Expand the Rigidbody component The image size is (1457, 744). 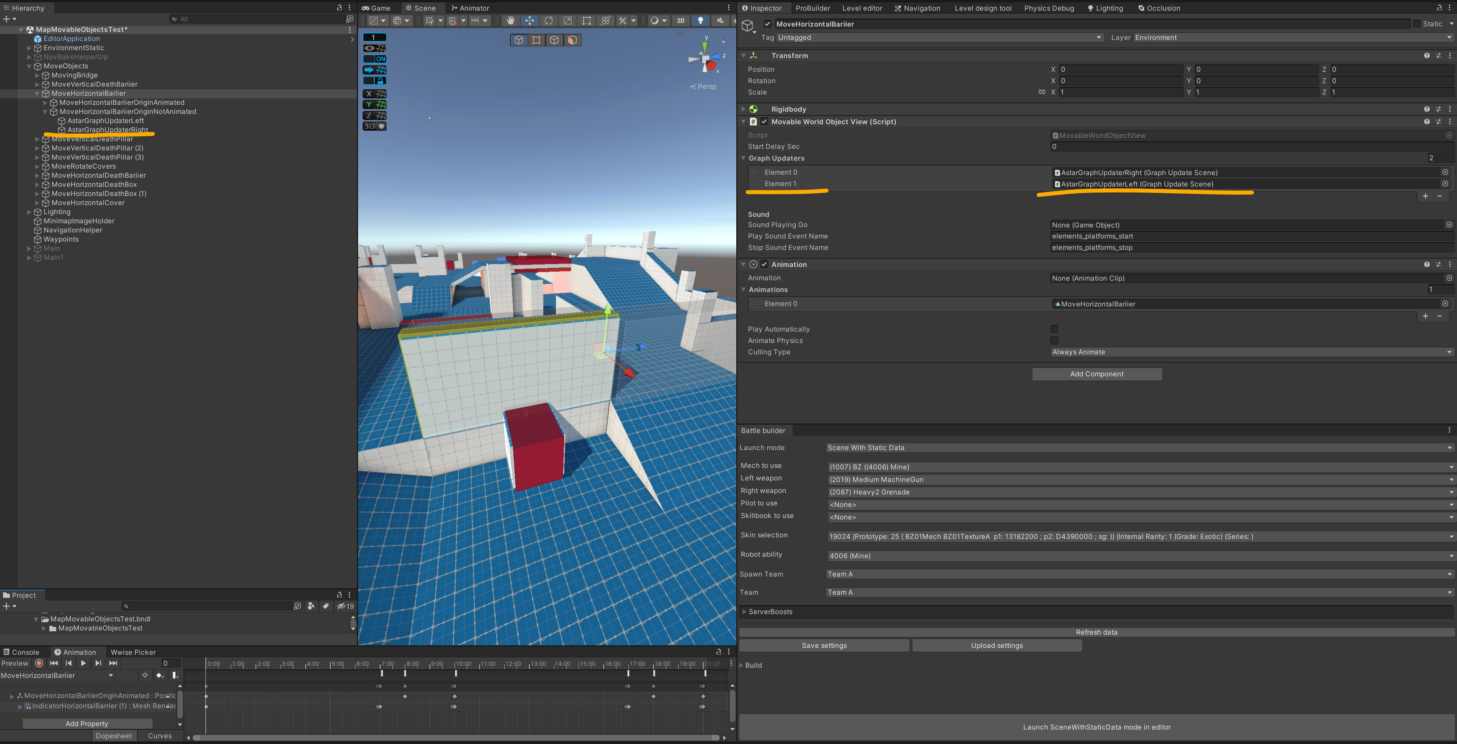tap(743, 109)
